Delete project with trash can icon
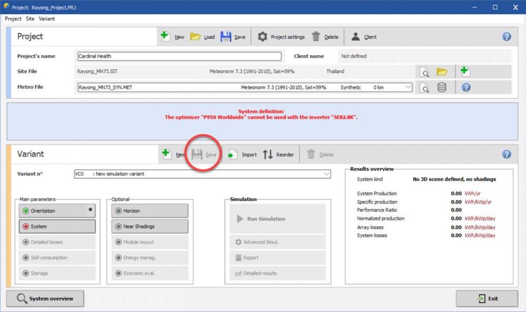 pos(316,37)
